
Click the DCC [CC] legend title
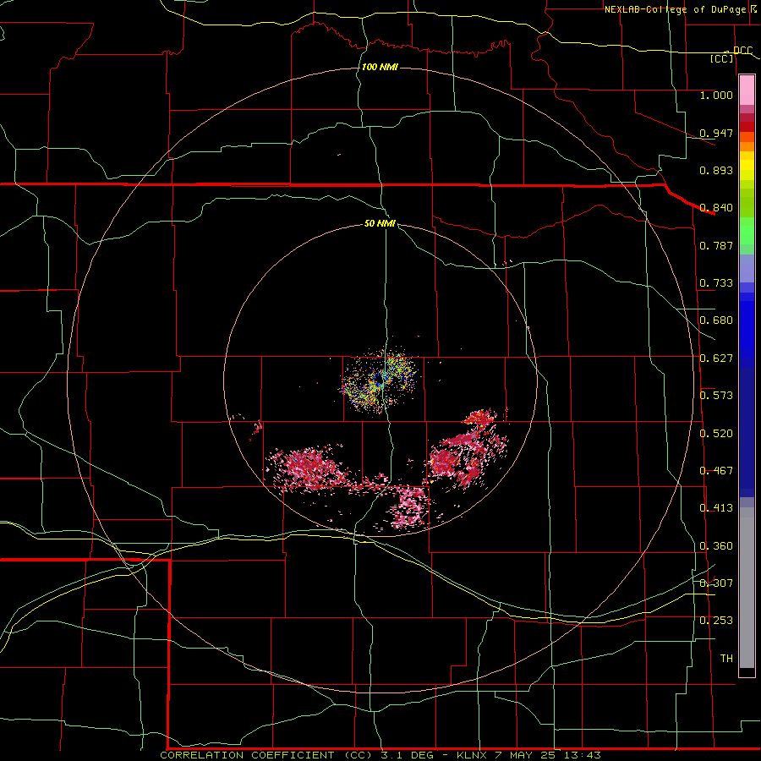pyautogui.click(x=731, y=54)
